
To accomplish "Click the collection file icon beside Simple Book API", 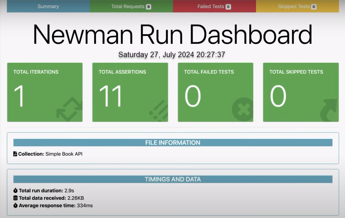I will pyautogui.click(x=15, y=154).
